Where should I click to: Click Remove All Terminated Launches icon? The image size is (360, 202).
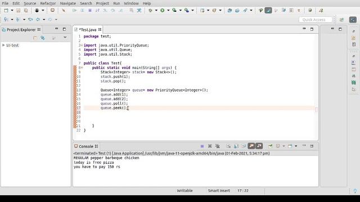tap(218, 146)
